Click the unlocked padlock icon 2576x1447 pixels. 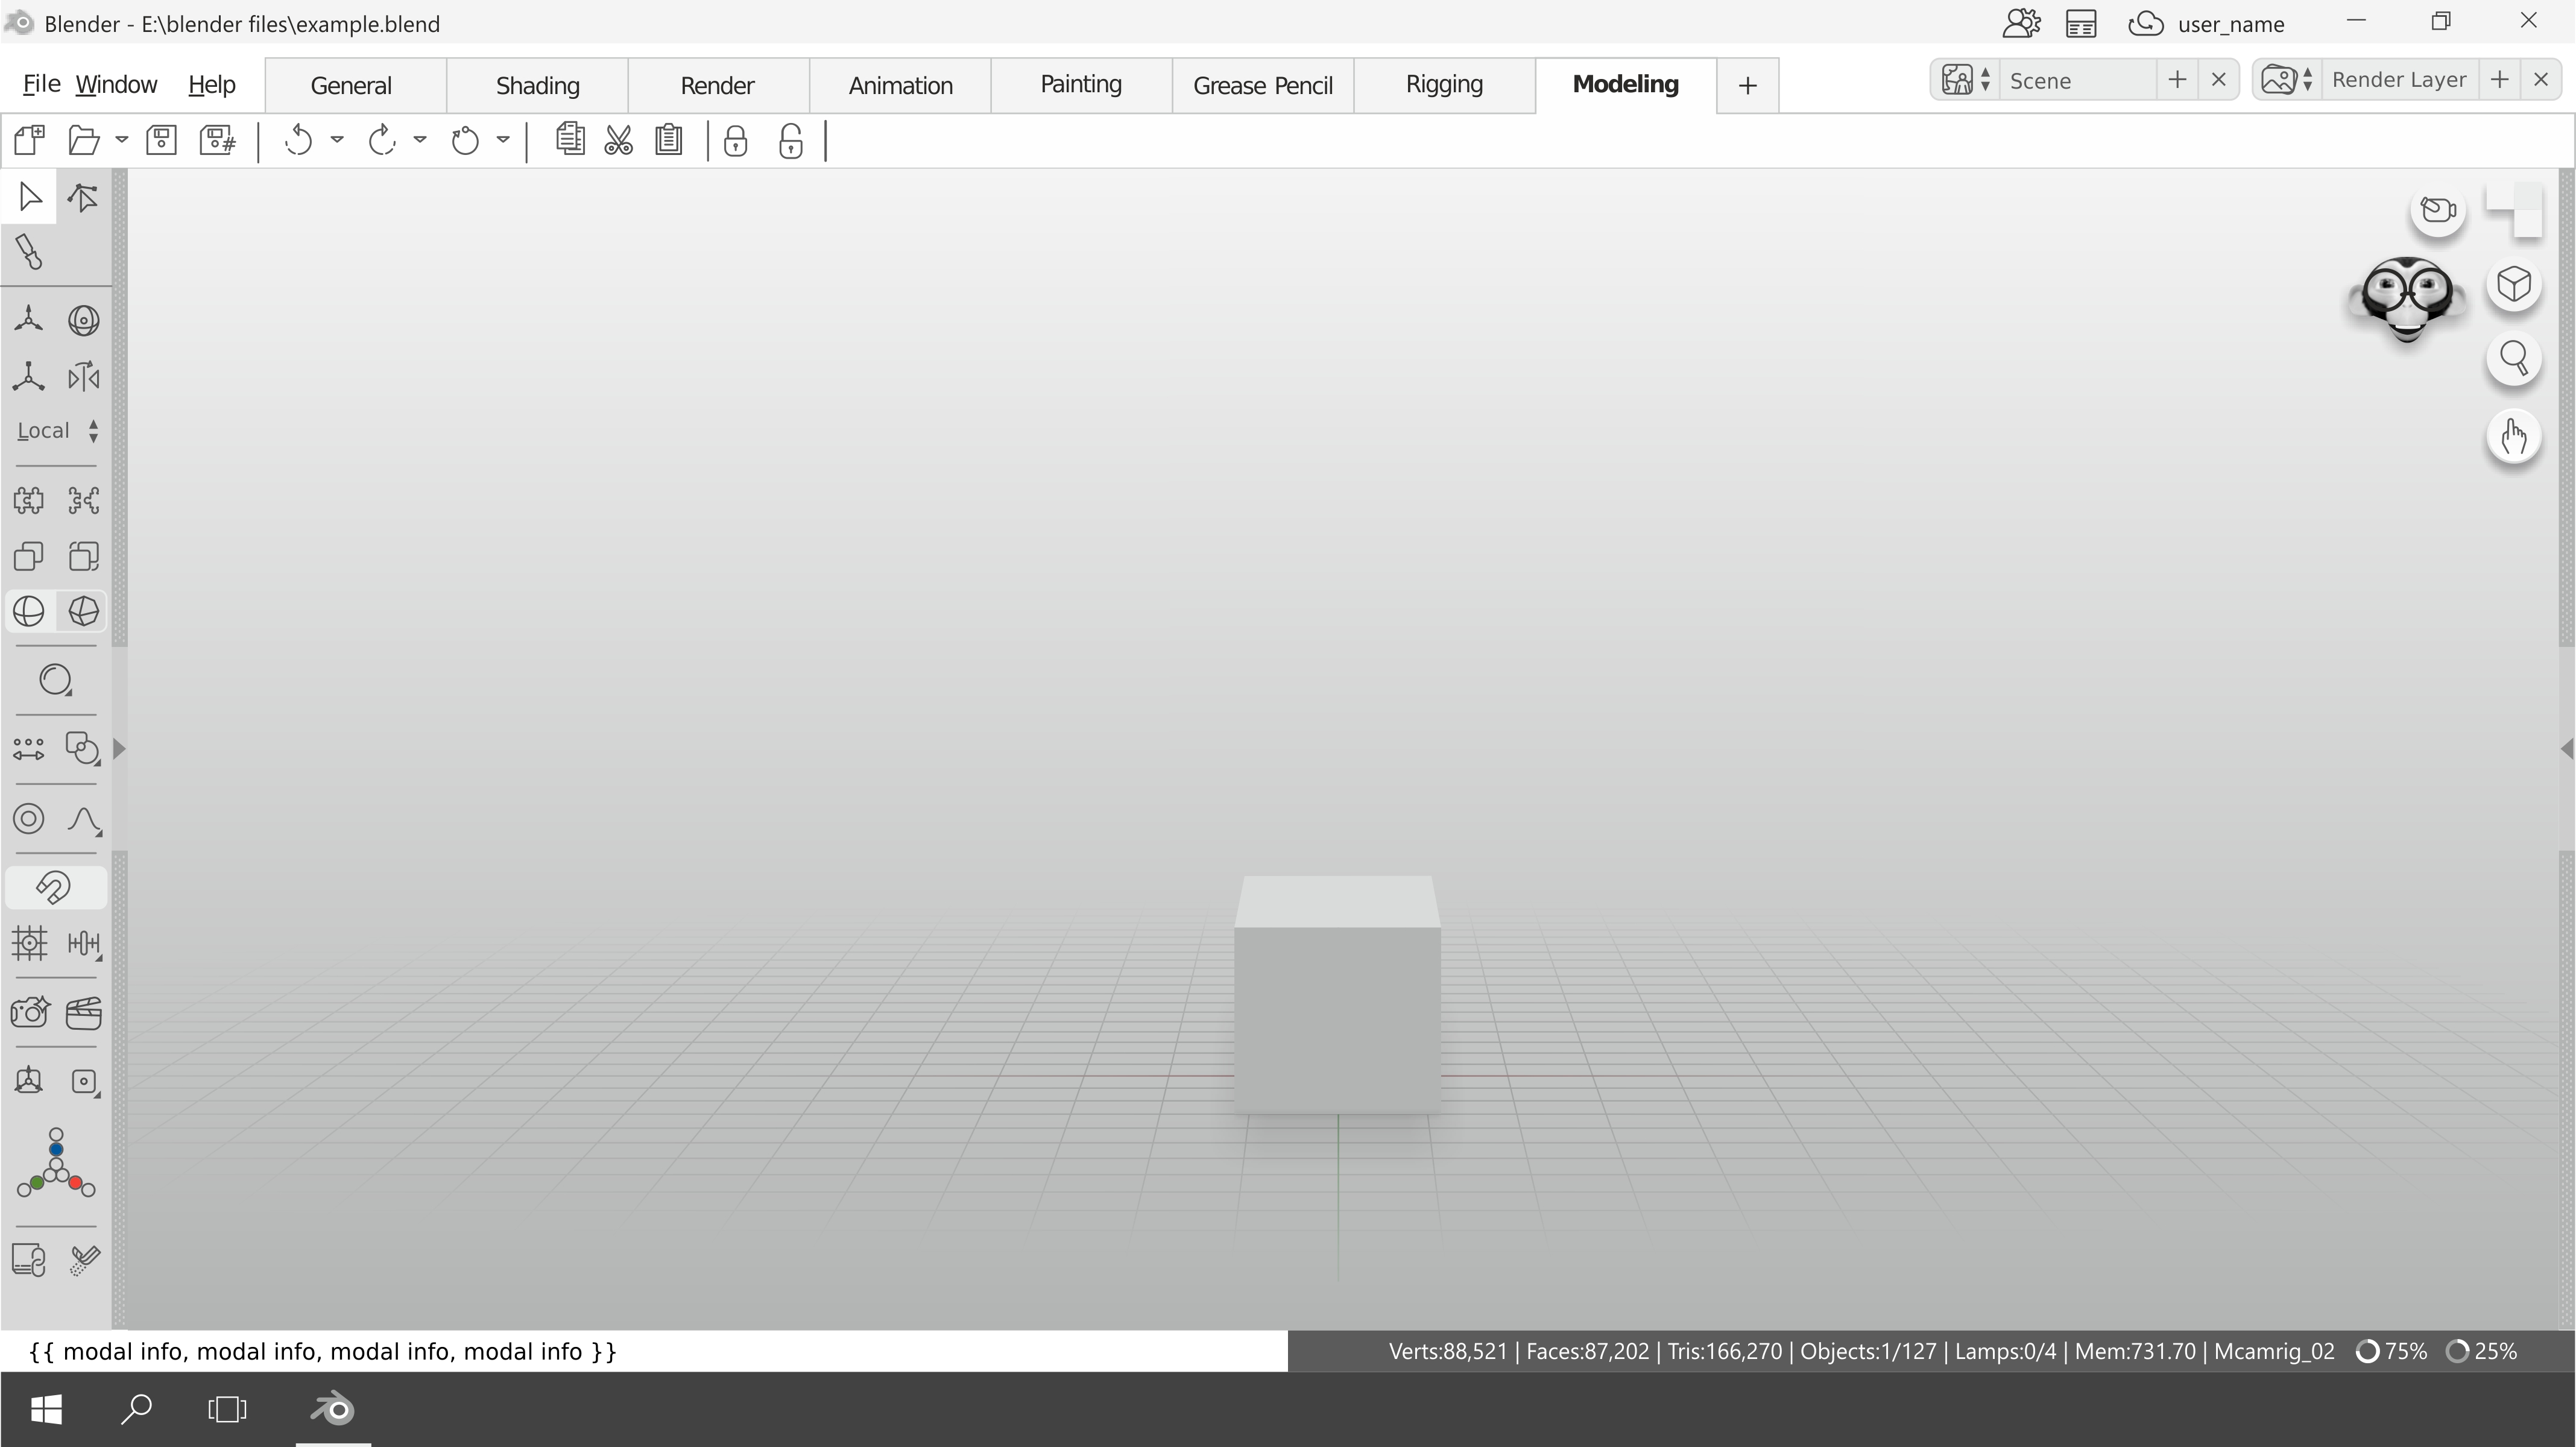click(791, 141)
